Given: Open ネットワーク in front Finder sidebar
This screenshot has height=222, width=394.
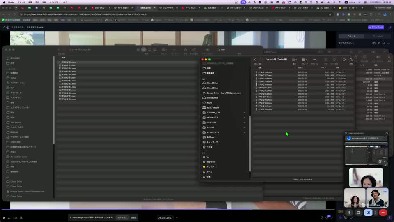Looking at the screenshot, I should (212, 142).
